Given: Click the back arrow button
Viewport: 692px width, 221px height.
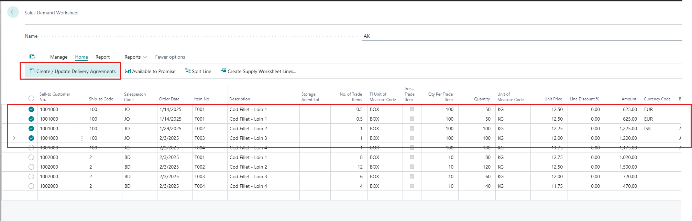Looking at the screenshot, I should [13, 12].
